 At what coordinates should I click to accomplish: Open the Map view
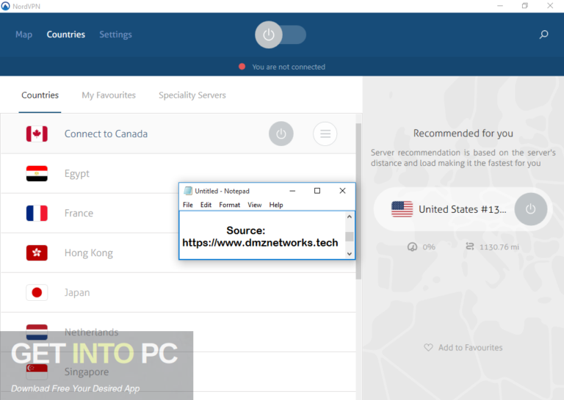point(23,34)
